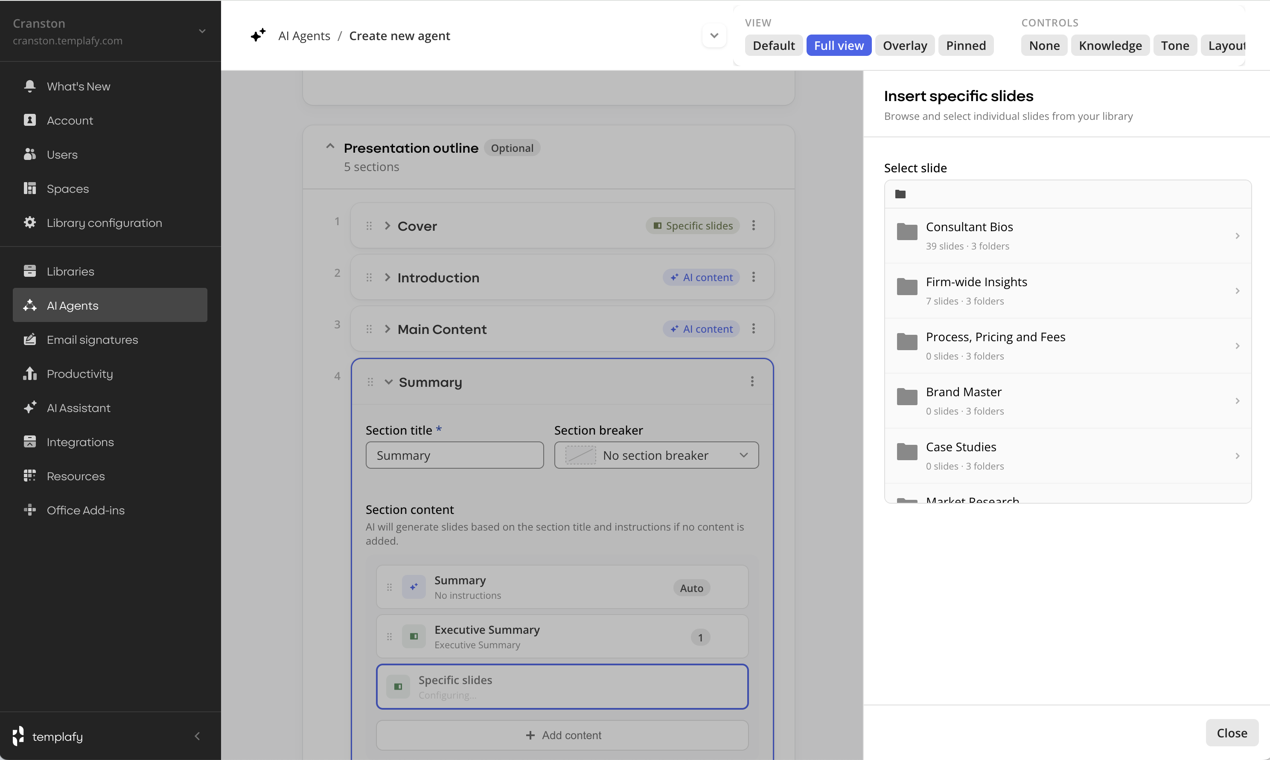Expand the Cover section

pos(388,226)
